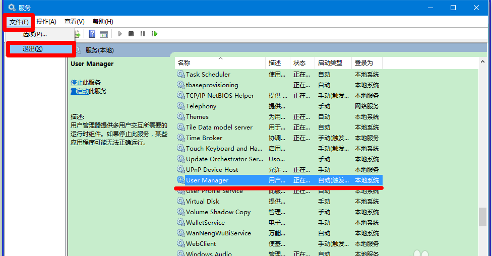Restart service using the green restart toolbar button
This screenshot has height=256, width=492.
point(154,34)
